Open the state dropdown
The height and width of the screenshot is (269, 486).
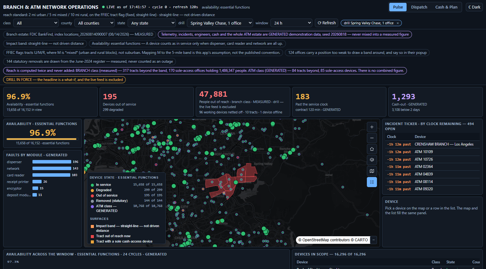(152, 23)
